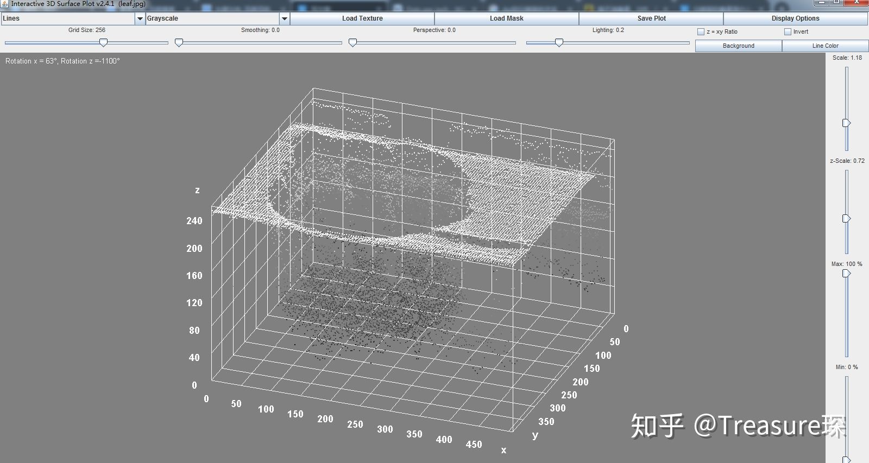Image resolution: width=869 pixels, height=463 pixels.
Task: Click the Lighting slider handle
Action: [559, 42]
